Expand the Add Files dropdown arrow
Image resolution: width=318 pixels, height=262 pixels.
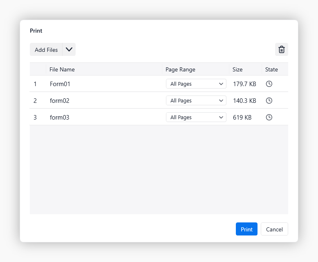tap(69, 49)
